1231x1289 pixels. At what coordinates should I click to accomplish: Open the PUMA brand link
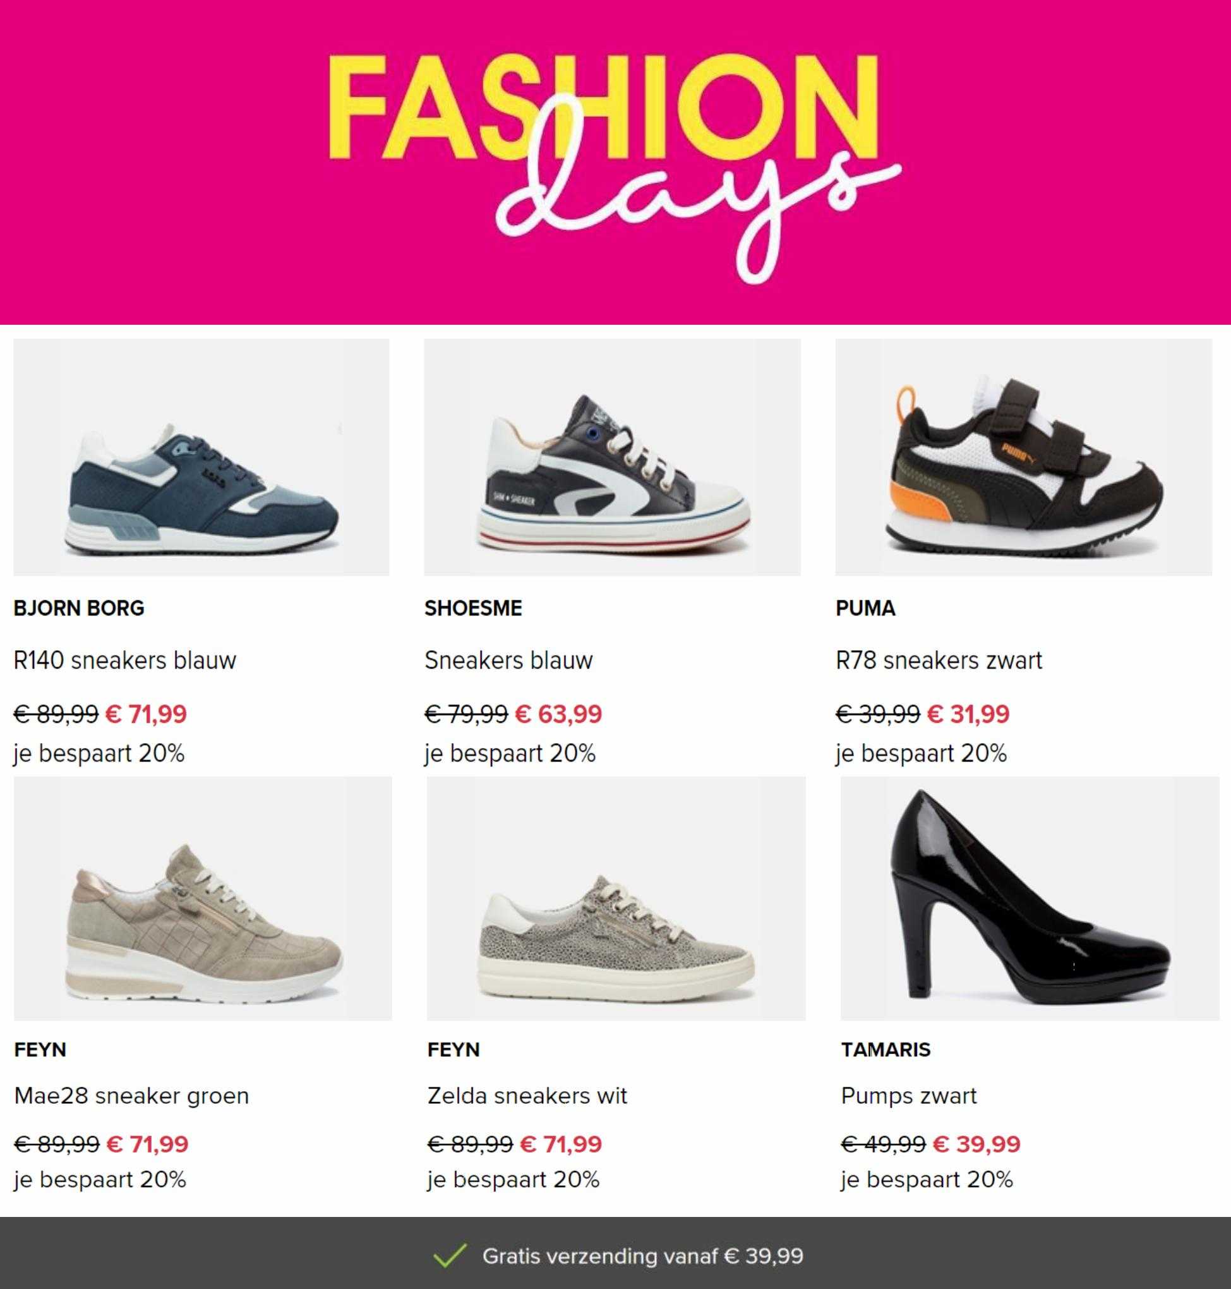click(x=865, y=608)
